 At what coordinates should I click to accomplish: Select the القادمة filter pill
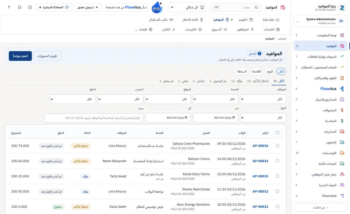256,71
